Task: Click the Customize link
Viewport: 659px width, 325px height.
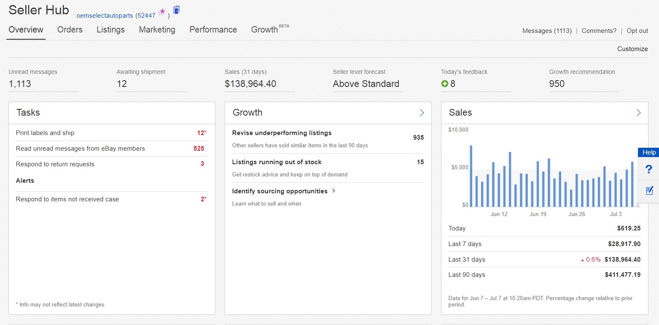Action: (x=632, y=49)
